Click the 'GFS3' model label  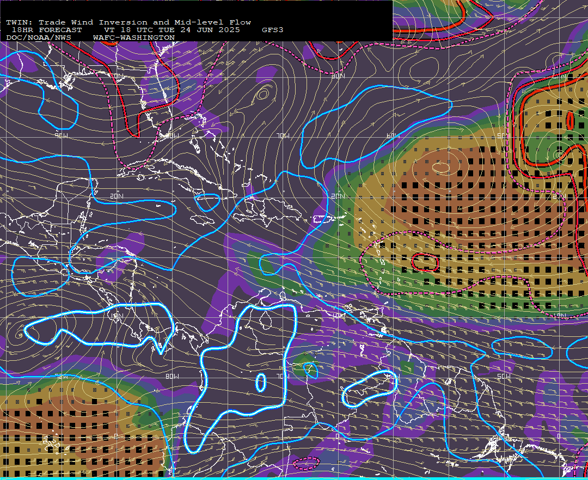273,30
